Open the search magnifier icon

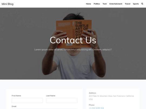tap(142, 4)
